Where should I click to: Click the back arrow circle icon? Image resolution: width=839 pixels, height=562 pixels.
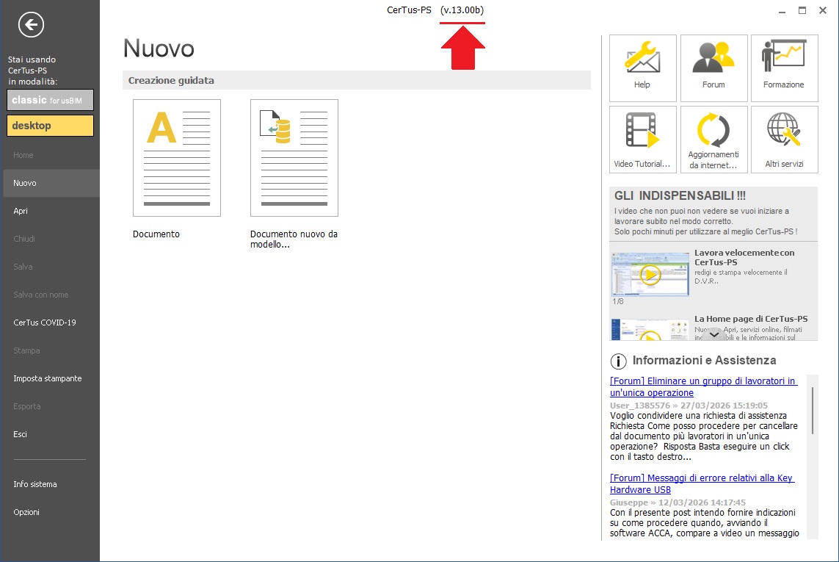tap(31, 25)
